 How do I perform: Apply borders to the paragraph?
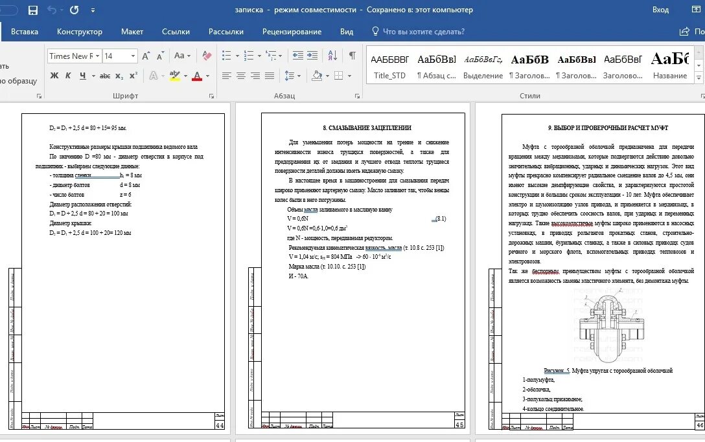tap(338, 76)
